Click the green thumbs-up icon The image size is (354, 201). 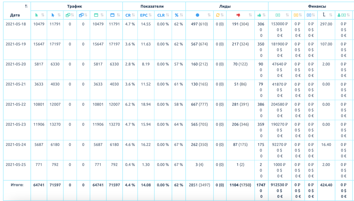(259, 15)
